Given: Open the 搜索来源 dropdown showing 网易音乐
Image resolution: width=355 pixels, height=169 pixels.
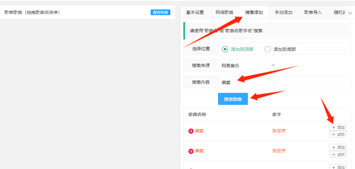Looking at the screenshot, I should (248, 66).
